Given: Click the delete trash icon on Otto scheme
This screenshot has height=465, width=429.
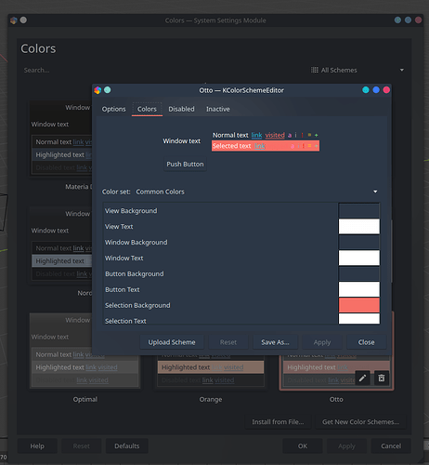Looking at the screenshot, I should pyautogui.click(x=382, y=379).
